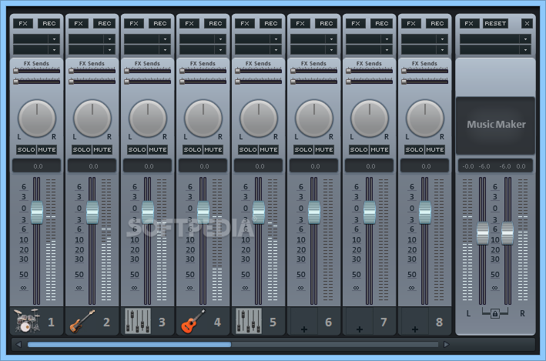Click the horizontal scrollbar thumb
546x361 pixels.
pyautogui.click(x=129, y=344)
